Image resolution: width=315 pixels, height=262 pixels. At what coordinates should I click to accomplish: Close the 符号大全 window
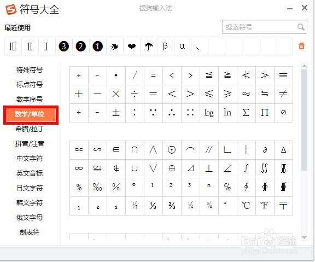pyautogui.click(x=305, y=8)
